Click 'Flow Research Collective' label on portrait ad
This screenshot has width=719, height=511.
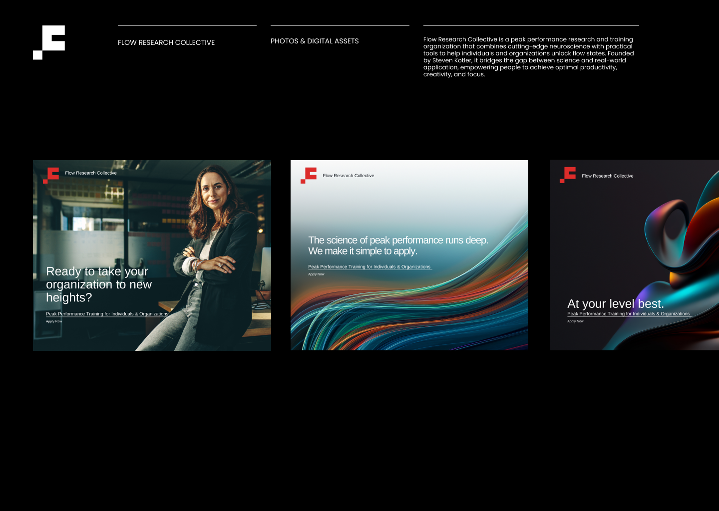(x=91, y=173)
